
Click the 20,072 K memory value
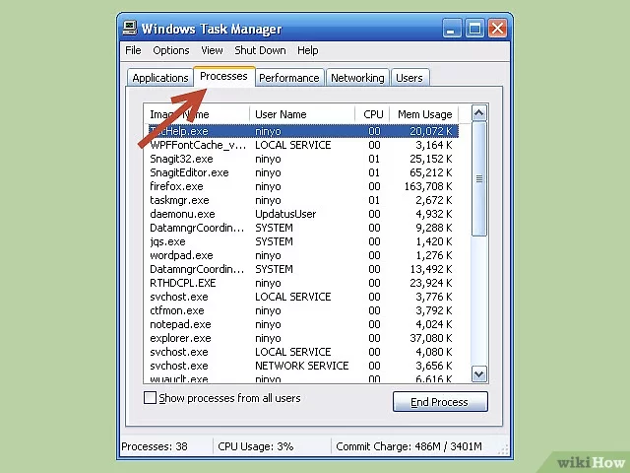[x=431, y=131]
